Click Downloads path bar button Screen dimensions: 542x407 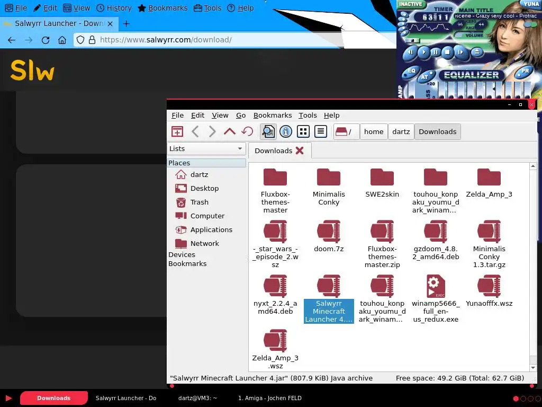(x=438, y=131)
